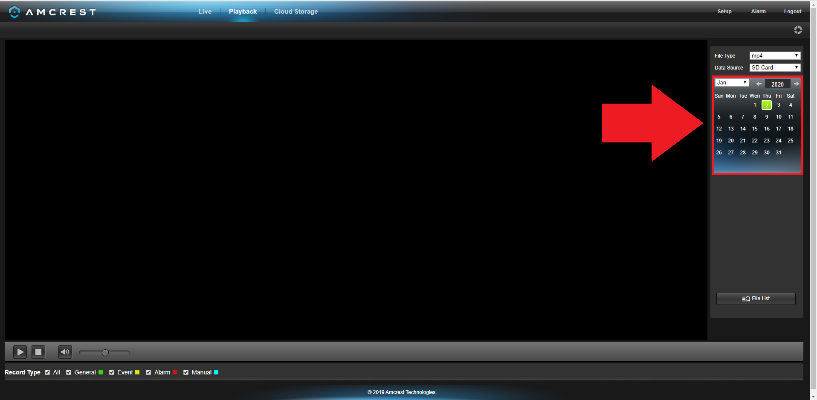
Task: Open the Setup link
Action: coord(724,12)
